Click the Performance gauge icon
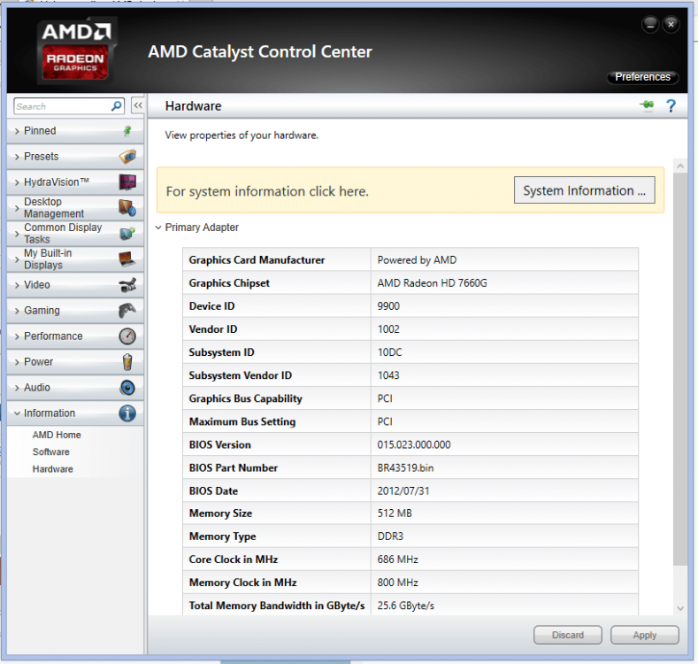698x664 pixels. (x=127, y=336)
